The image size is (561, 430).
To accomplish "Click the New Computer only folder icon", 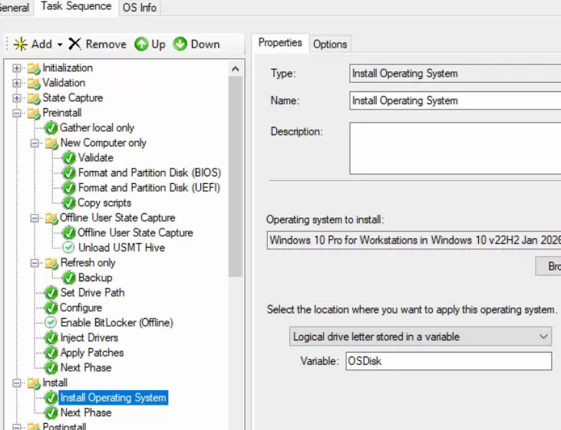I will pyautogui.click(x=52, y=143).
